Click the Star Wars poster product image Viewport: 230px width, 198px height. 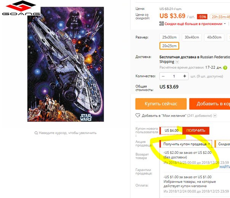[65, 64]
